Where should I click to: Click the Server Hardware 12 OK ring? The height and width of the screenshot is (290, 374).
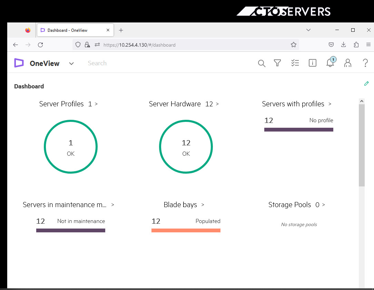pyautogui.click(x=186, y=146)
